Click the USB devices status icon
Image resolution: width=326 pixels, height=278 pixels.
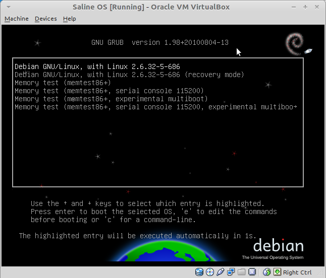221,272
